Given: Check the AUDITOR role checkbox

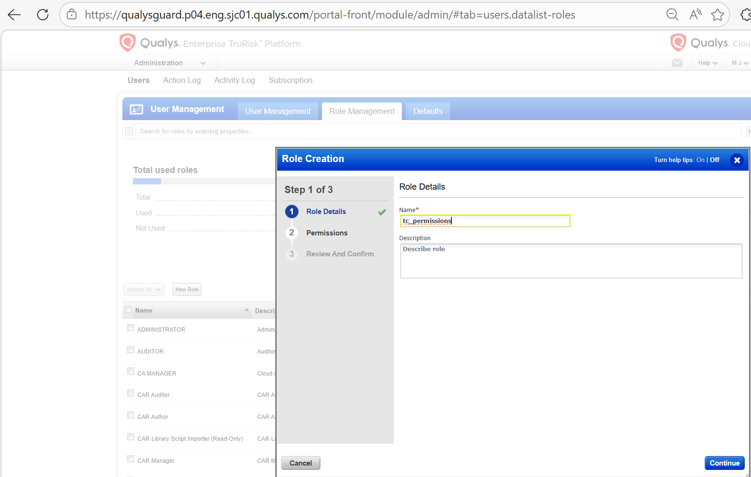Looking at the screenshot, I should (130, 350).
